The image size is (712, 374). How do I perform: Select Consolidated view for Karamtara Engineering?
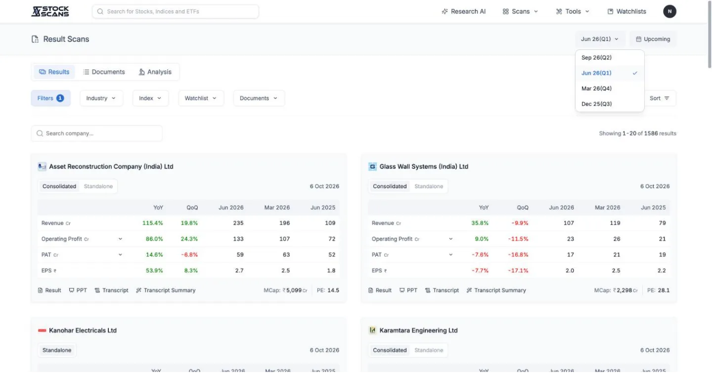click(390, 350)
